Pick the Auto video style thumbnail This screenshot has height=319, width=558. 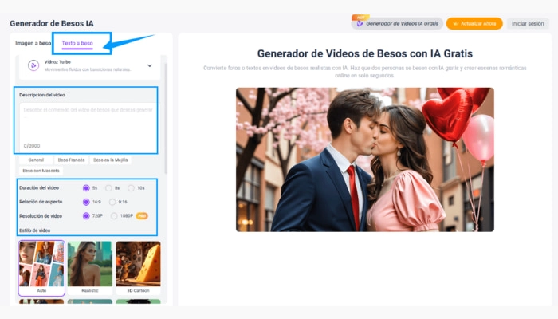point(41,268)
